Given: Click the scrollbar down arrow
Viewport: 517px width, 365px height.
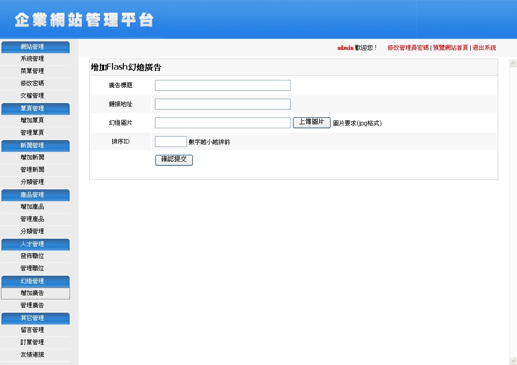Looking at the screenshot, I should tap(513, 361).
